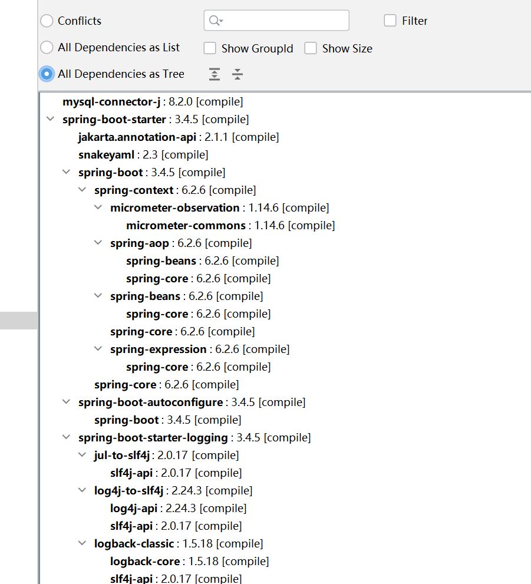Collapse the spring-context node
Image resolution: width=531 pixels, height=584 pixels.
coord(83,190)
